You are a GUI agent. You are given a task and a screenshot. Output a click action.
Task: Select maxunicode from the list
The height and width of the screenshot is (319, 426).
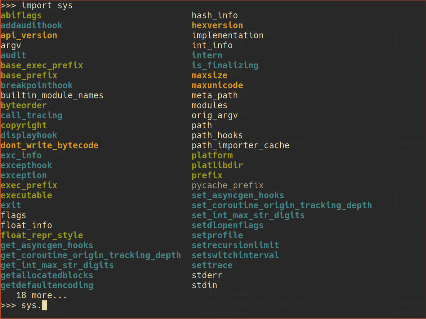click(x=217, y=85)
